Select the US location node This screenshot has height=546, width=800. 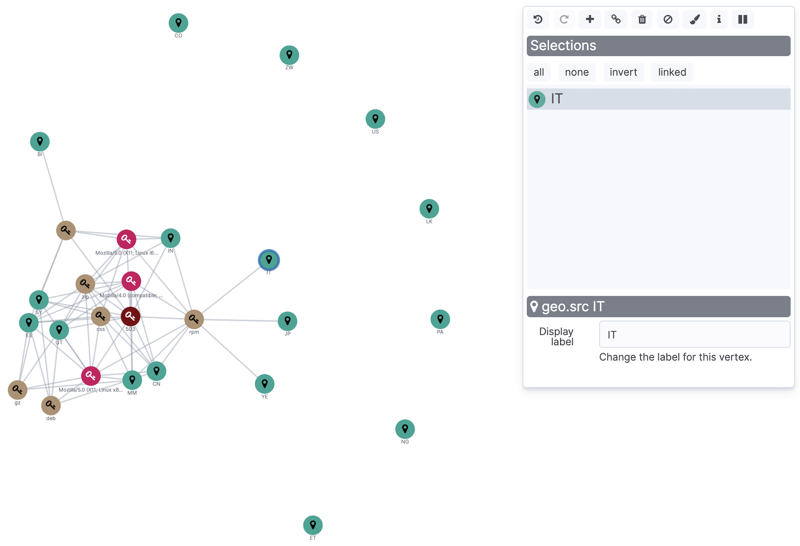[375, 119]
